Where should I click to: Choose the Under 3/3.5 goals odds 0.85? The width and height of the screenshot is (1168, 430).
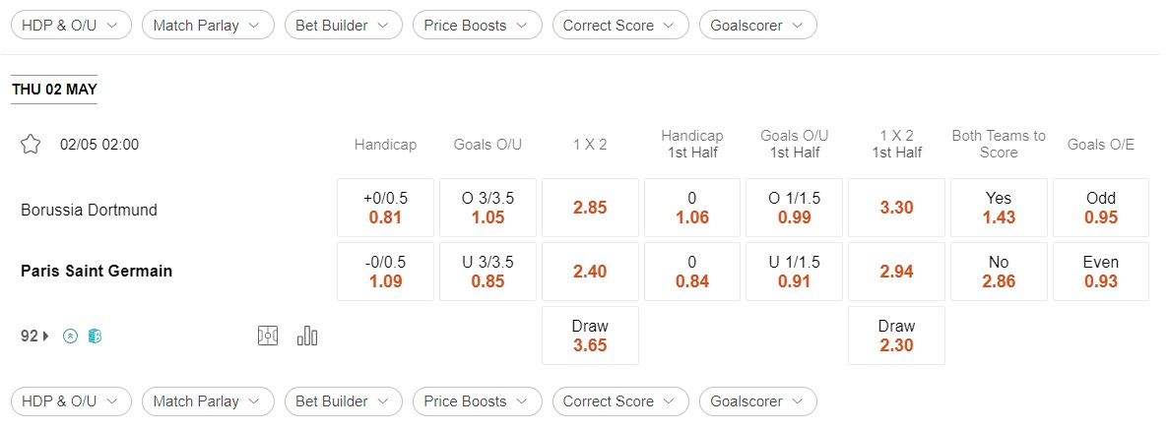point(487,272)
